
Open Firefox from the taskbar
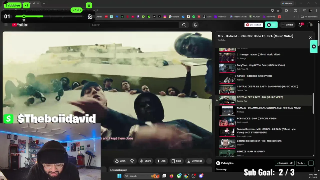[171, 176]
